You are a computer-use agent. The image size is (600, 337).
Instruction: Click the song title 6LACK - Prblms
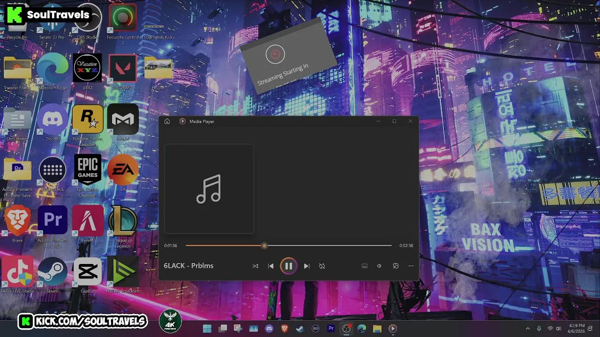(188, 265)
